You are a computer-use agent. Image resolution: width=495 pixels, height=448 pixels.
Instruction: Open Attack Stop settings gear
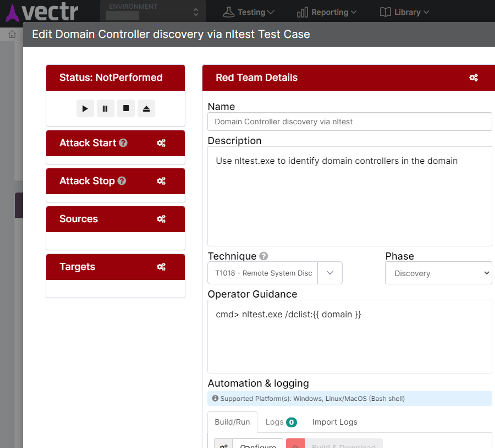[x=161, y=181]
